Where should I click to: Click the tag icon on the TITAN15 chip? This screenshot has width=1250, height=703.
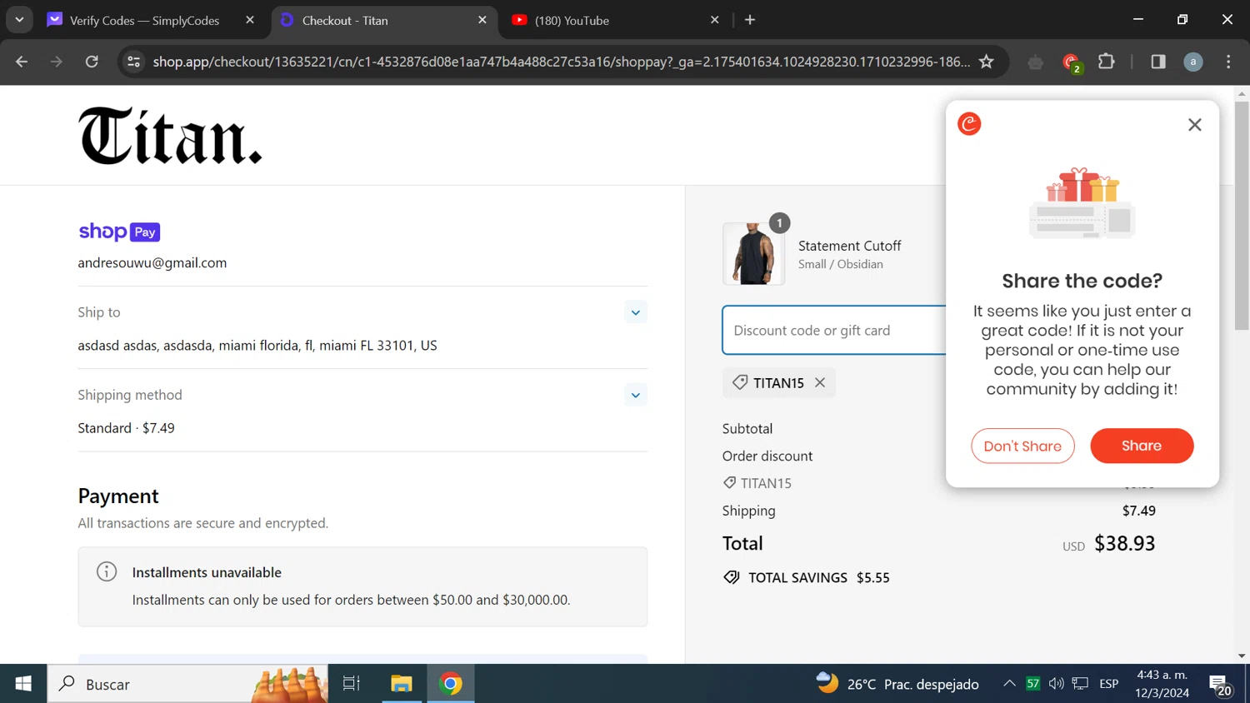coord(740,382)
